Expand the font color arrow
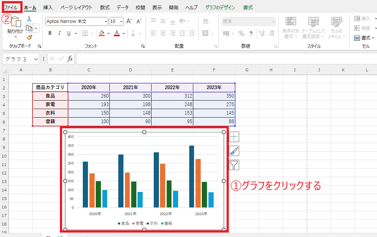Viewport: 377px width, 237px height. pyautogui.click(x=123, y=33)
